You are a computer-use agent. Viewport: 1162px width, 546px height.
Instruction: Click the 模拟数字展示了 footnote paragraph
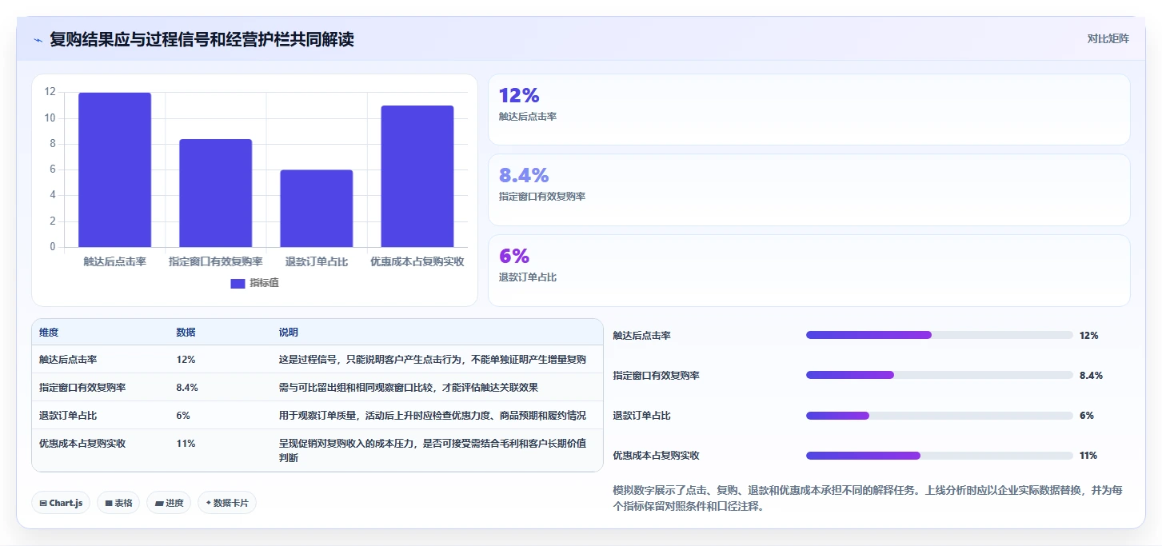(868, 498)
